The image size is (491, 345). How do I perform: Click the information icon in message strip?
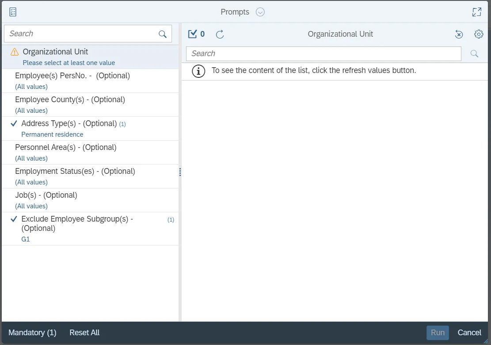click(x=199, y=71)
